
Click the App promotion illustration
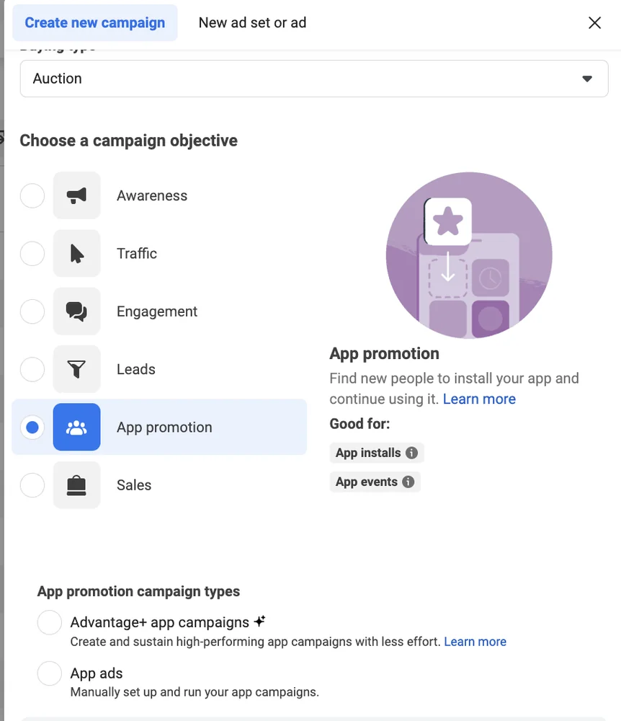(469, 255)
